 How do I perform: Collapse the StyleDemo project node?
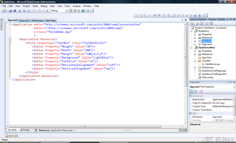pyautogui.click(x=191, y=31)
